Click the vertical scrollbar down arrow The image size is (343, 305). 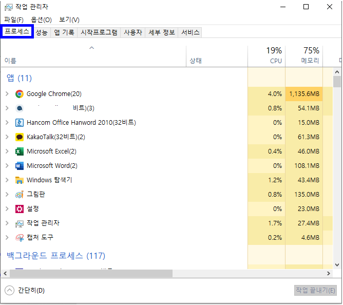coord(337,265)
